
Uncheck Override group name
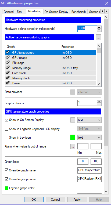(6, 179)
